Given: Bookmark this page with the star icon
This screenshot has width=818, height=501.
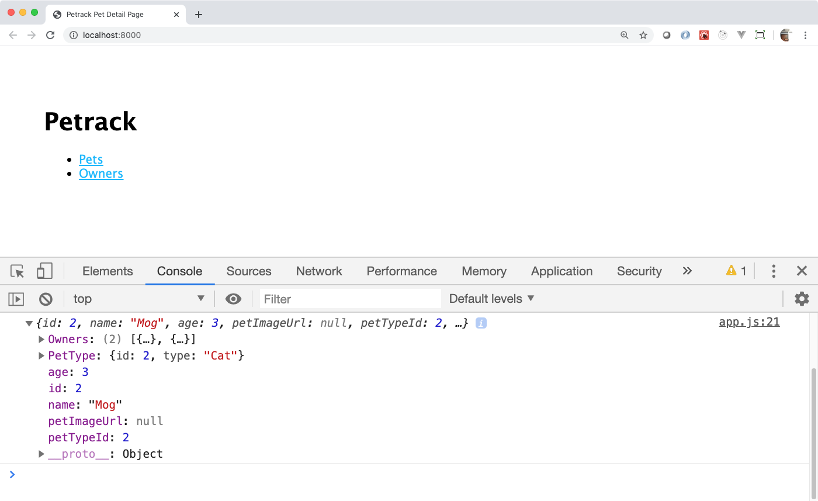Looking at the screenshot, I should pyautogui.click(x=643, y=35).
